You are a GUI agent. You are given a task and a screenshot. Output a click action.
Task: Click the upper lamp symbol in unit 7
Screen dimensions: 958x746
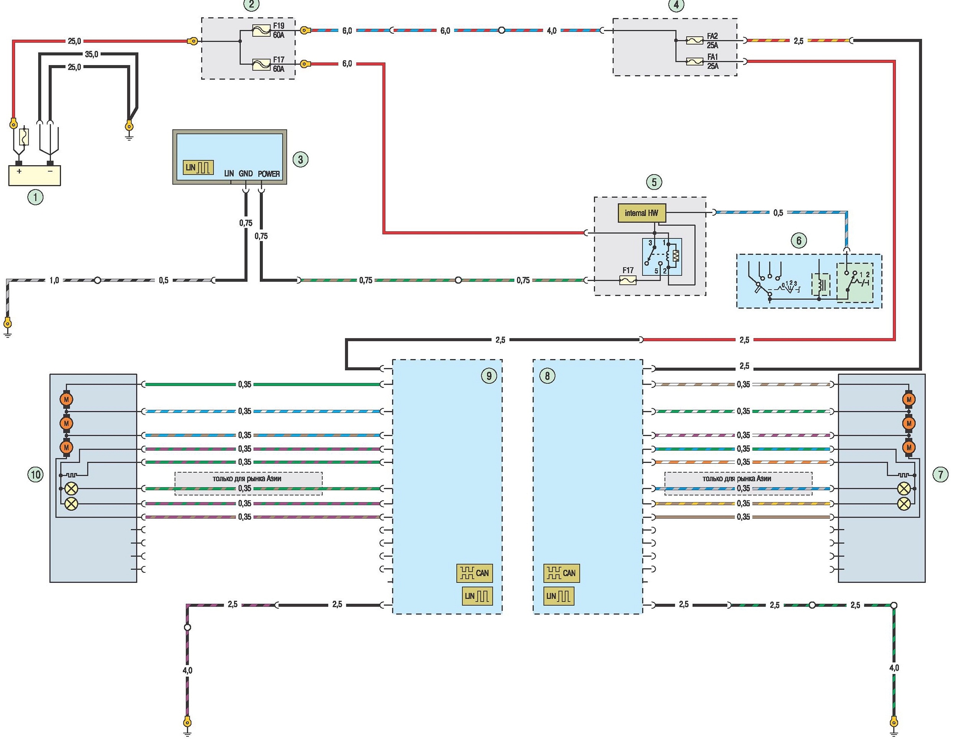click(904, 489)
